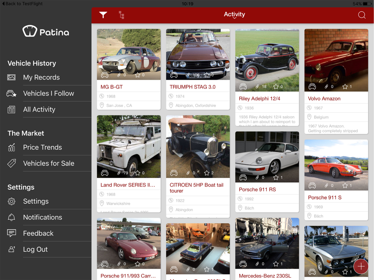This screenshot has width=374, height=280.
Task: Star the Porsche 911 S card
Action: [345, 186]
